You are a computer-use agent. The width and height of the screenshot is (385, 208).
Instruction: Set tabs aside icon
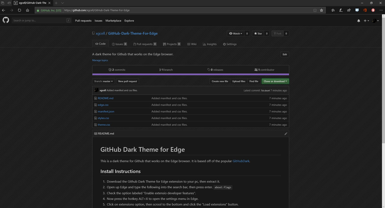pos(9,3)
